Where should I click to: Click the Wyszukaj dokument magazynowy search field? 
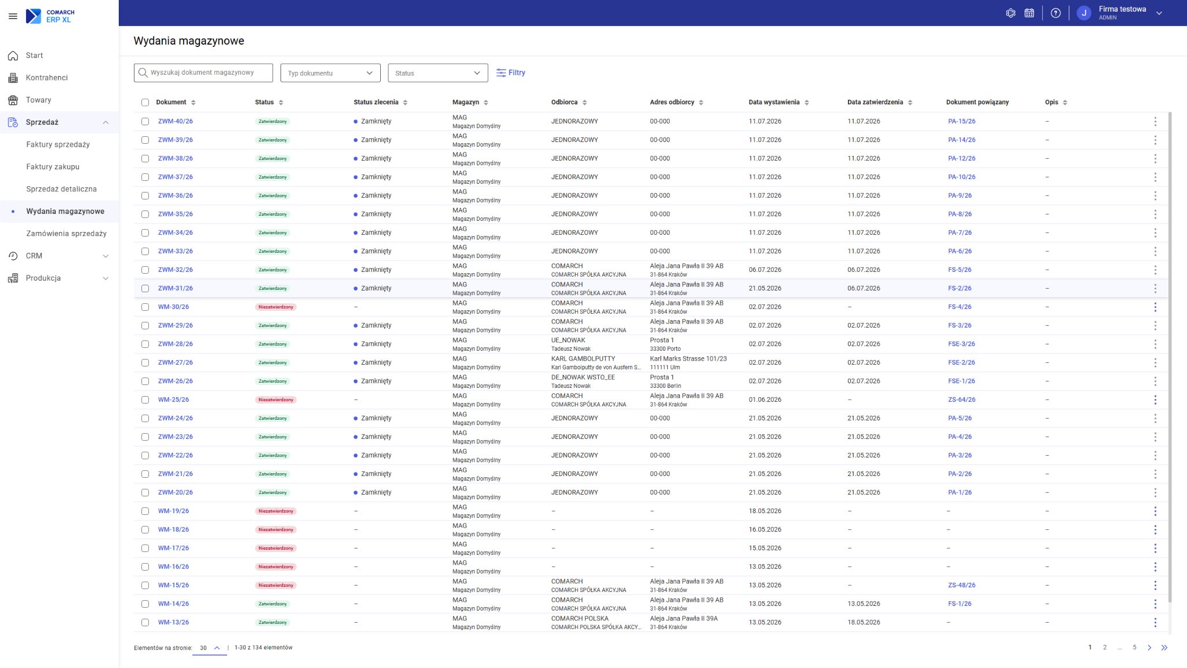point(203,72)
